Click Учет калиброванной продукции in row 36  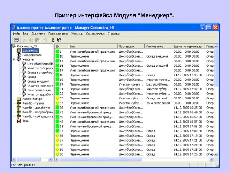point(92,108)
